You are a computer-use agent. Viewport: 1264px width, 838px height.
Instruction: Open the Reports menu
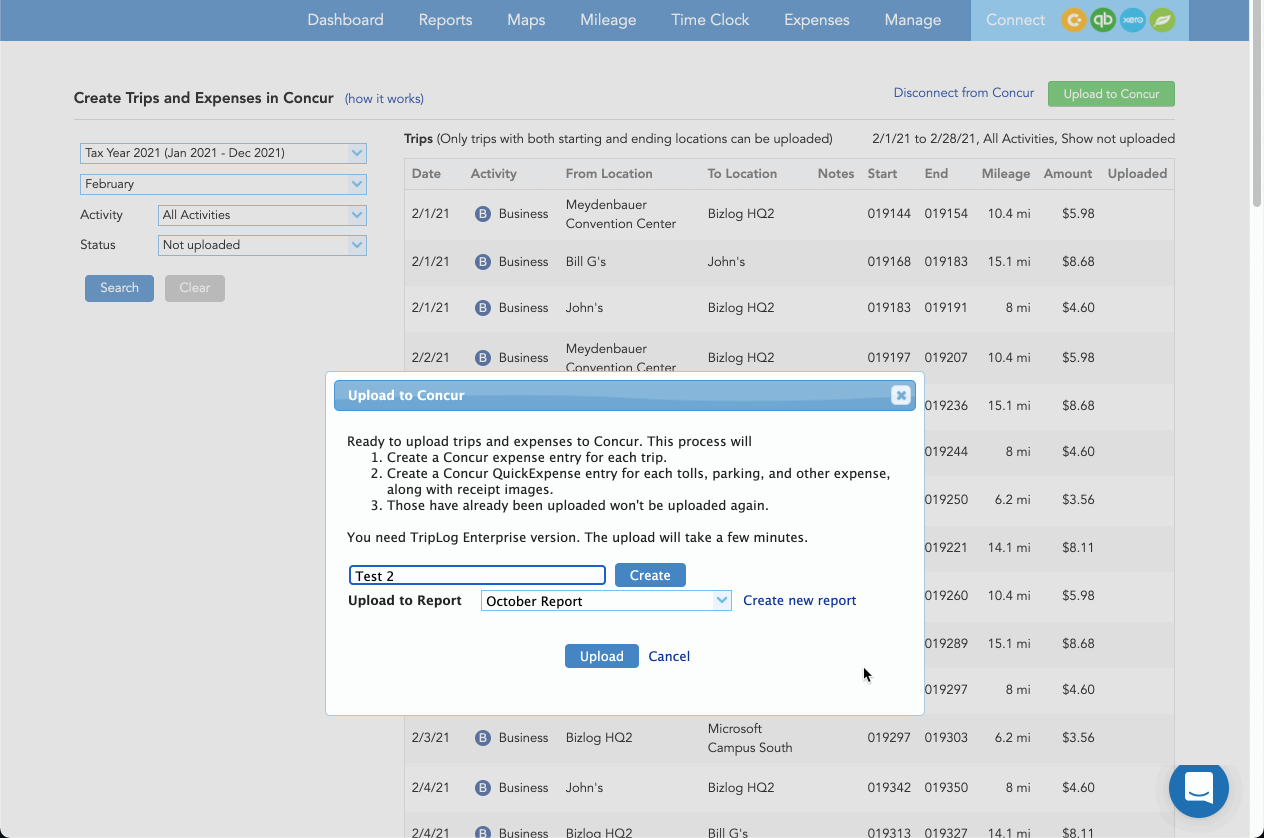point(445,20)
